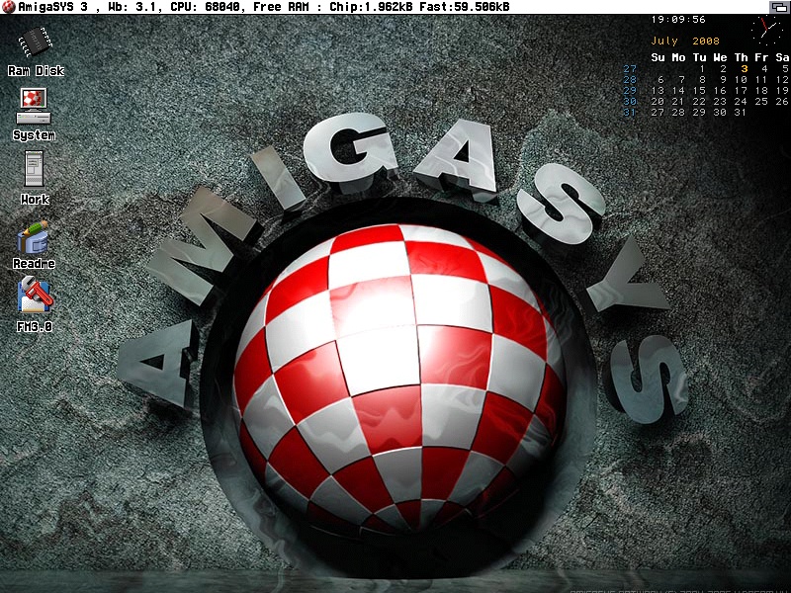Image resolution: width=791 pixels, height=593 pixels.
Task: Click the boing ball icon in title bar
Action: tap(9, 7)
